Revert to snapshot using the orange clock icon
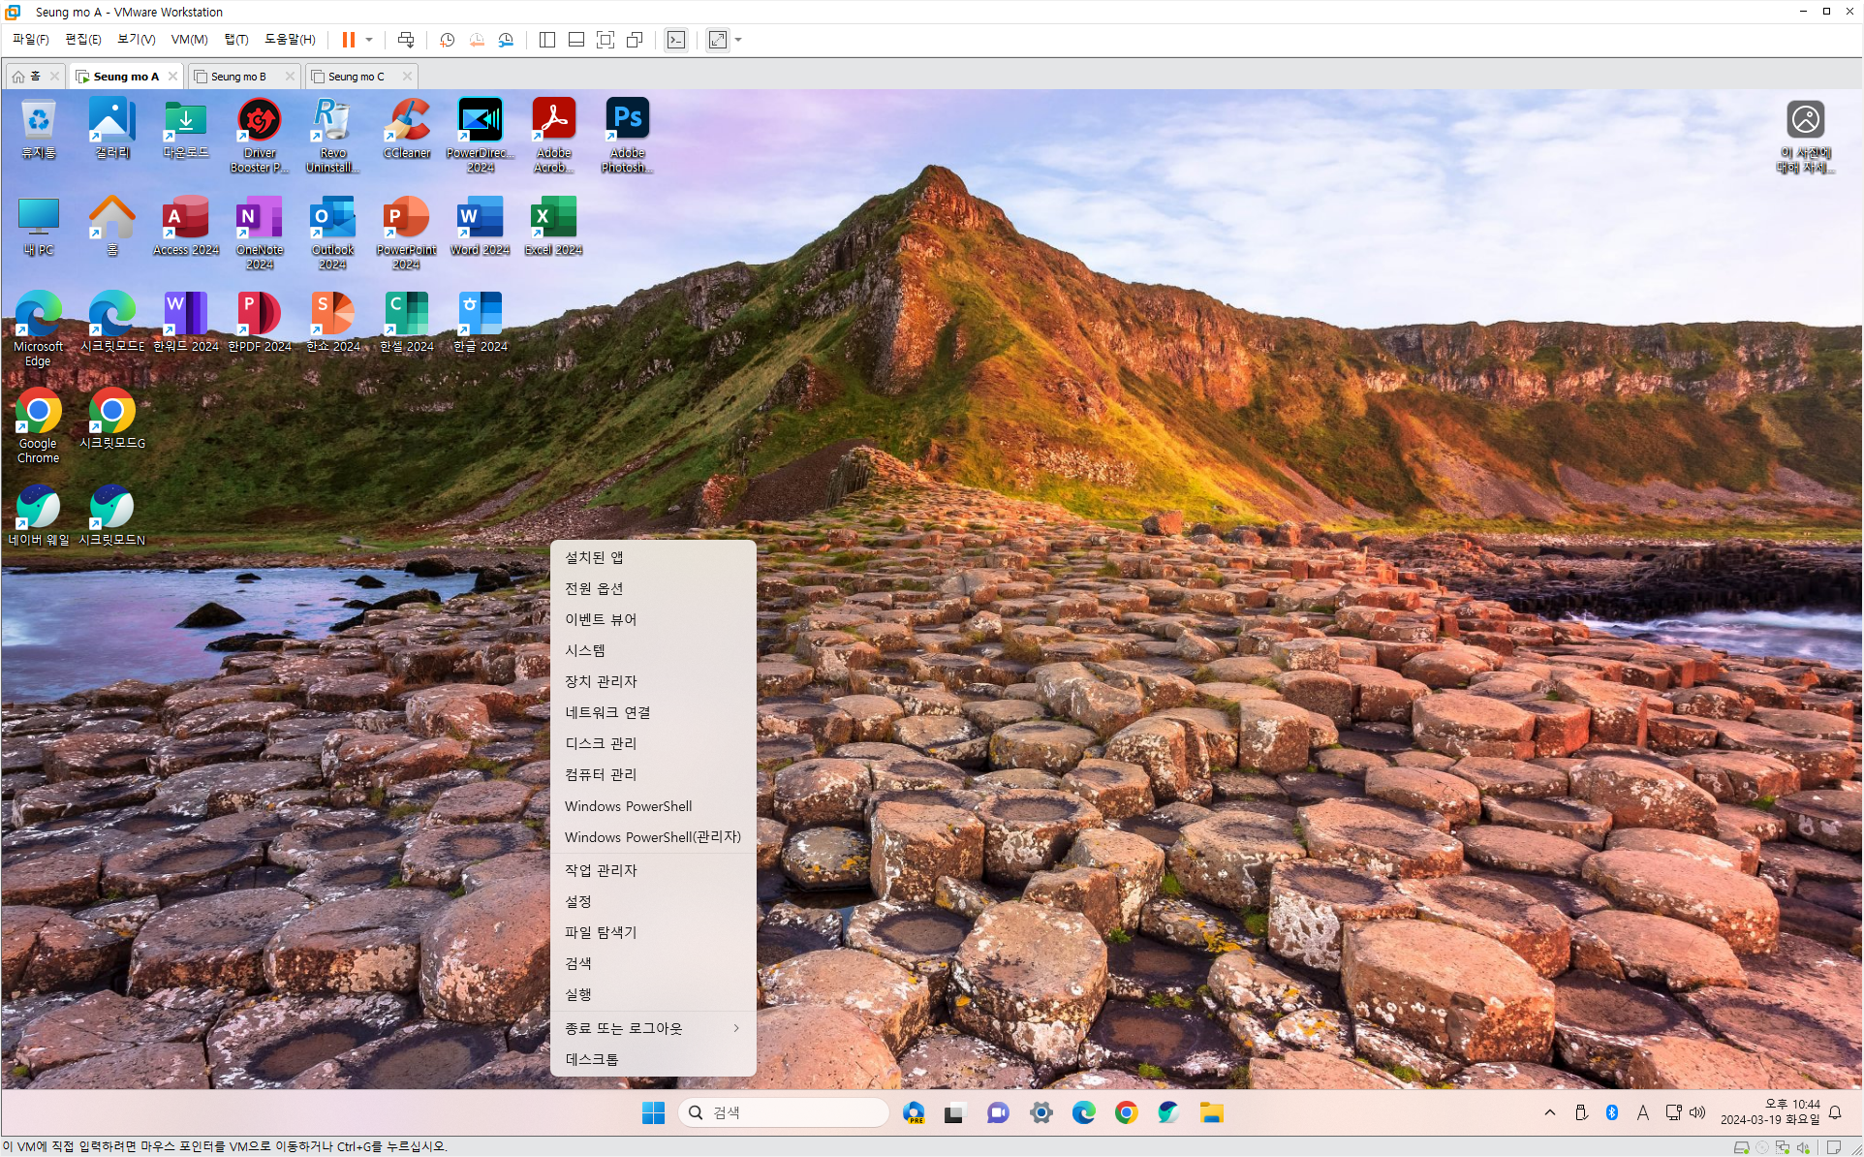1864x1157 pixels. pyautogui.click(x=477, y=40)
